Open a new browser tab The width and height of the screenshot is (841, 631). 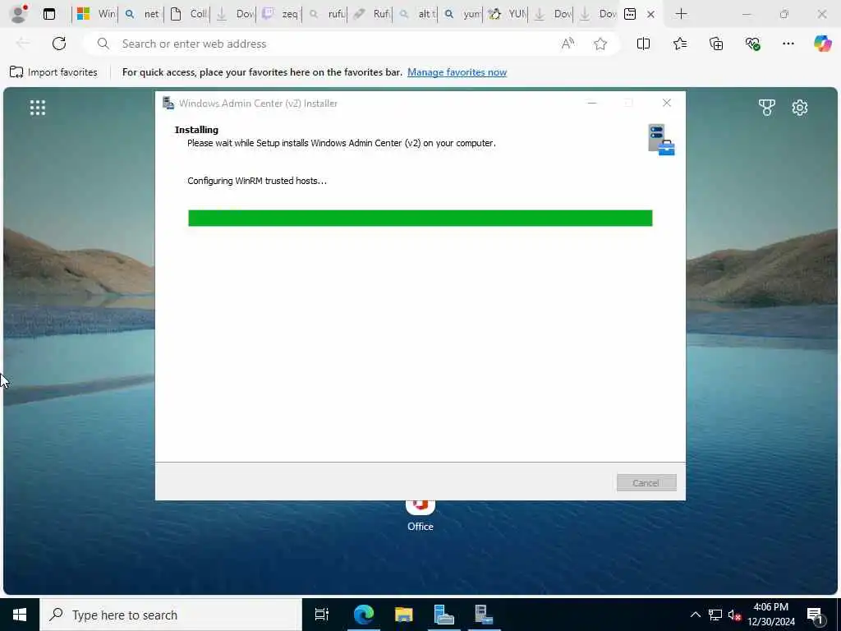coord(681,14)
